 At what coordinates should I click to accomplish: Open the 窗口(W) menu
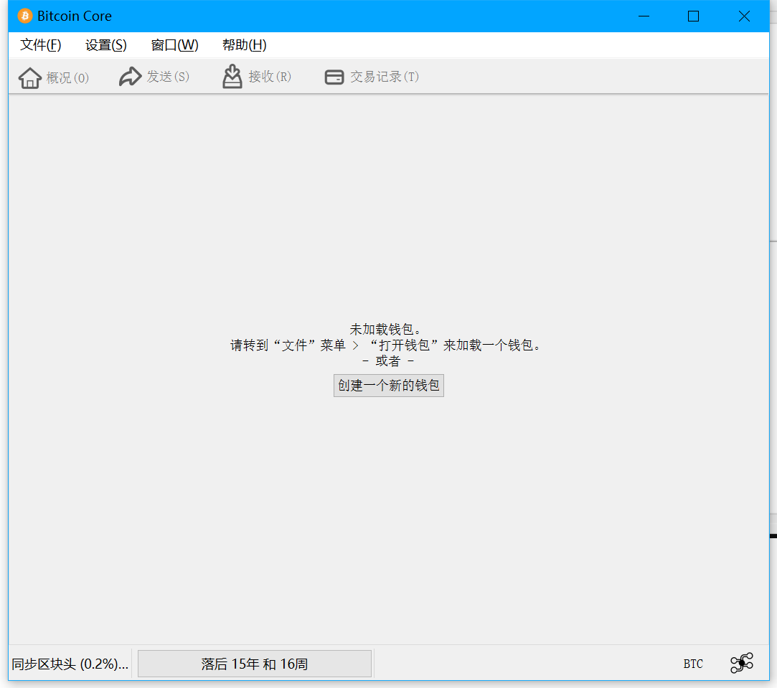point(174,45)
